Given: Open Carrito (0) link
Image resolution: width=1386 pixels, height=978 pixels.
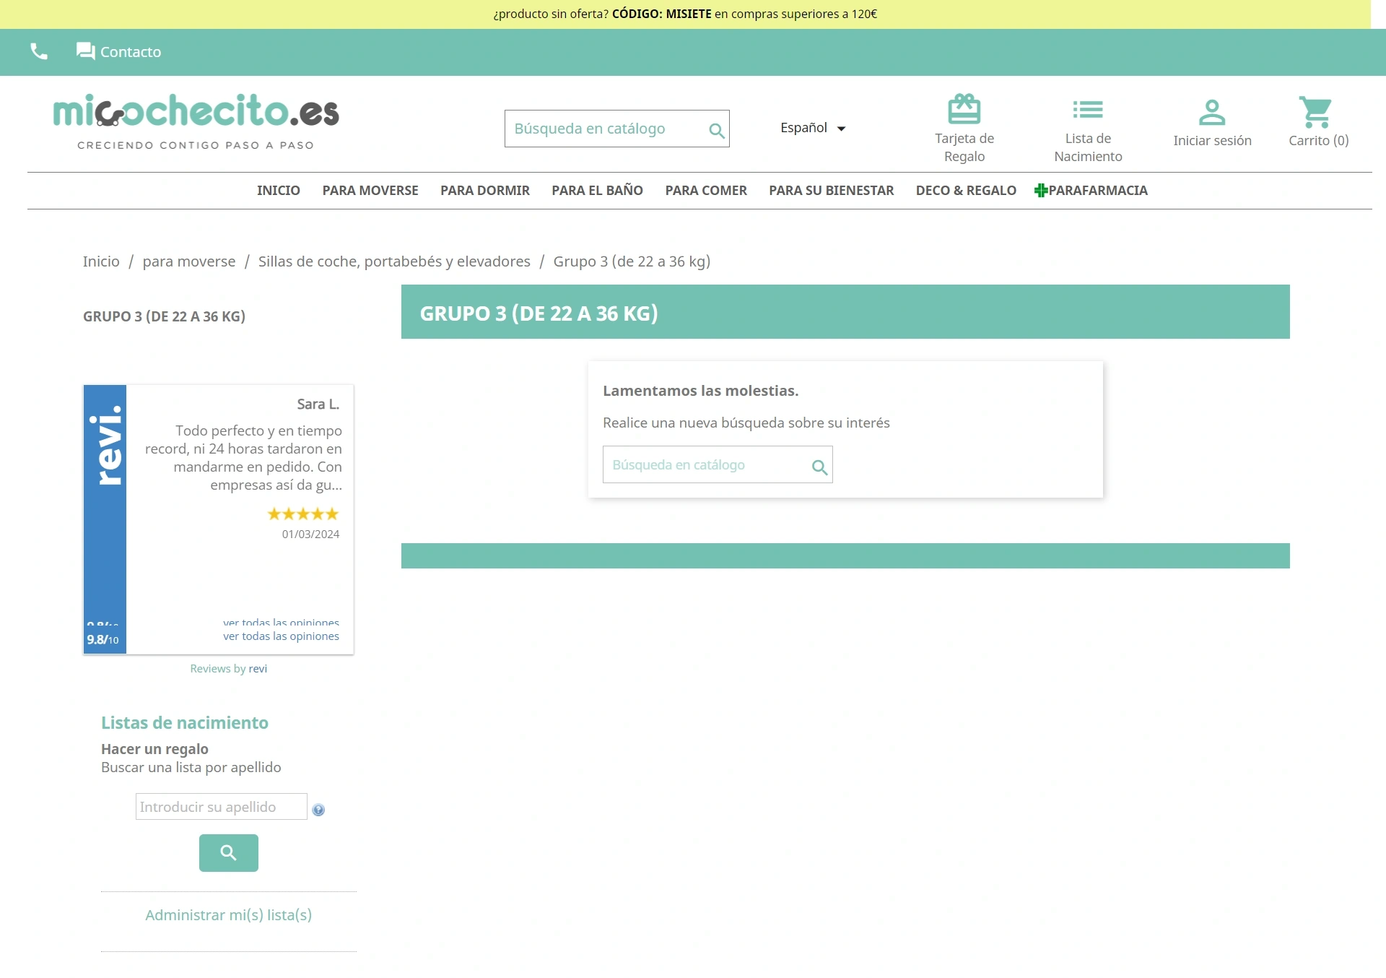Looking at the screenshot, I should coord(1319,141).
